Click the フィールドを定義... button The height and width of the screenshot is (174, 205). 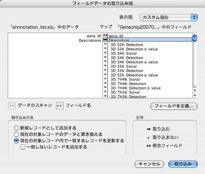[174, 106]
